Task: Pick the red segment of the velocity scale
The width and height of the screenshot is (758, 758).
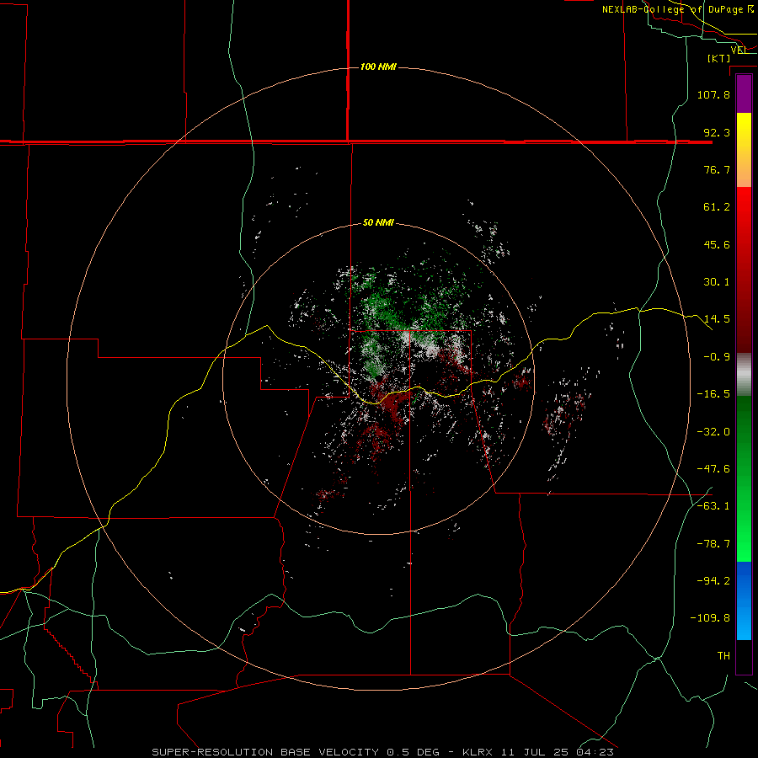Action: click(744, 270)
